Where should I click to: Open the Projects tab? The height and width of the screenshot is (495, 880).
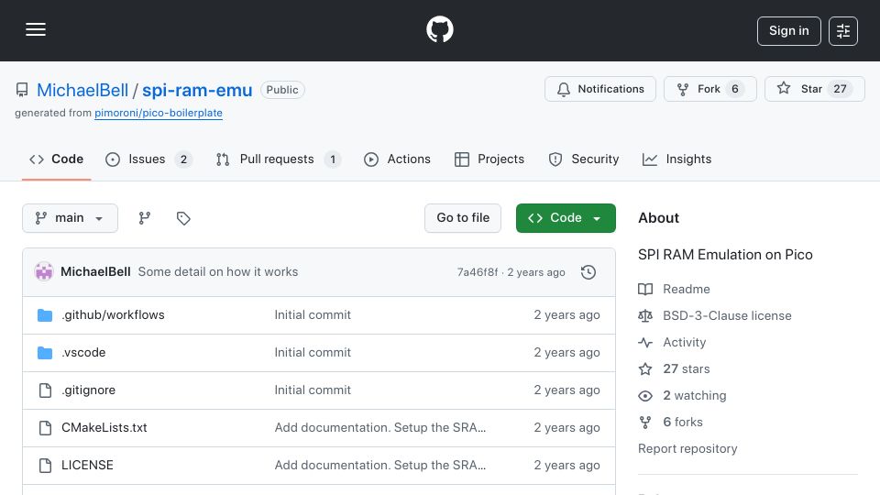(489, 159)
